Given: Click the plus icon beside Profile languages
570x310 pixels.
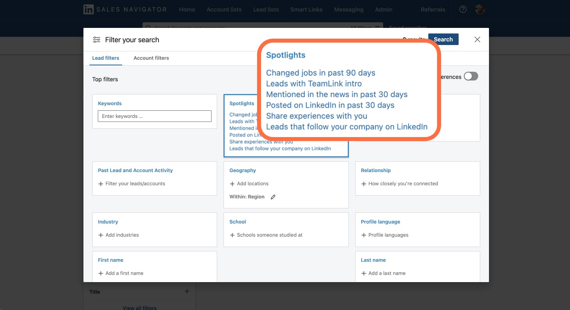Looking at the screenshot, I should pos(364,235).
